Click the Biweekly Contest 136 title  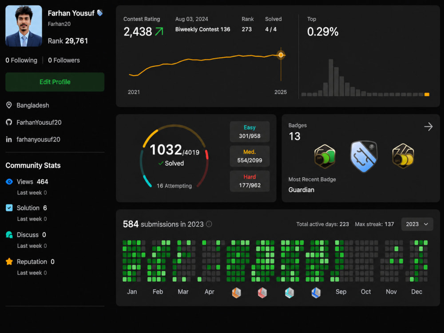[202, 29]
